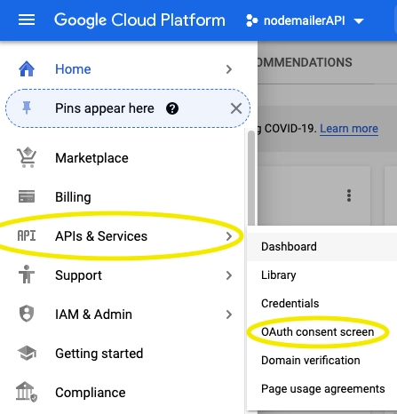Expand the APIs & Services submenu chevron
The height and width of the screenshot is (414, 397).
click(x=228, y=236)
